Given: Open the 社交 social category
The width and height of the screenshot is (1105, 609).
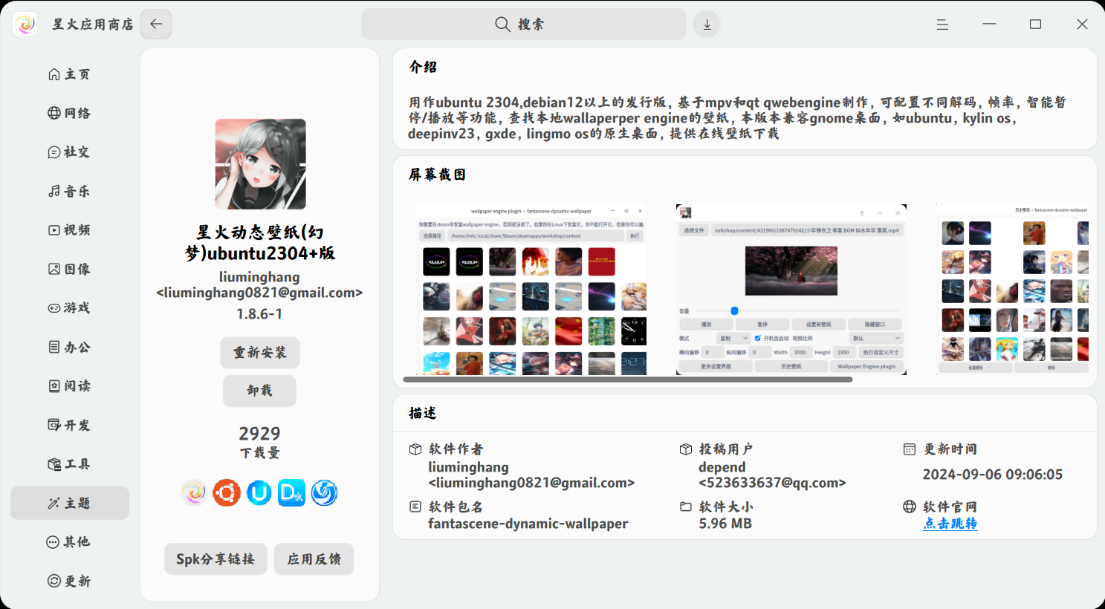Looking at the screenshot, I should tap(70, 152).
